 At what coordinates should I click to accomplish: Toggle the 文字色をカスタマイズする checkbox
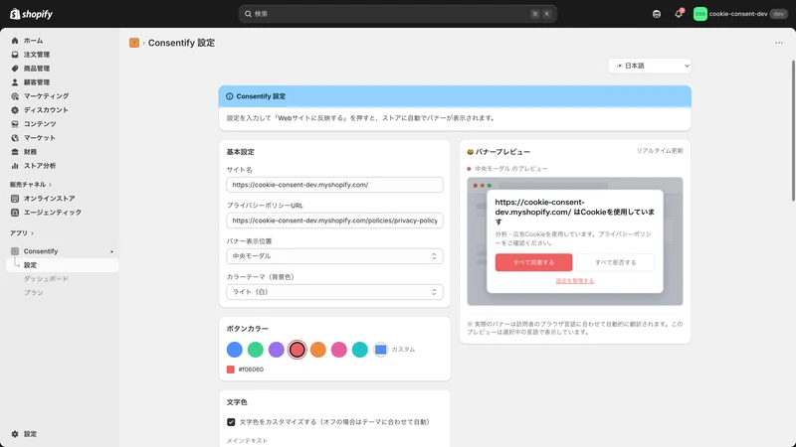coord(231,421)
